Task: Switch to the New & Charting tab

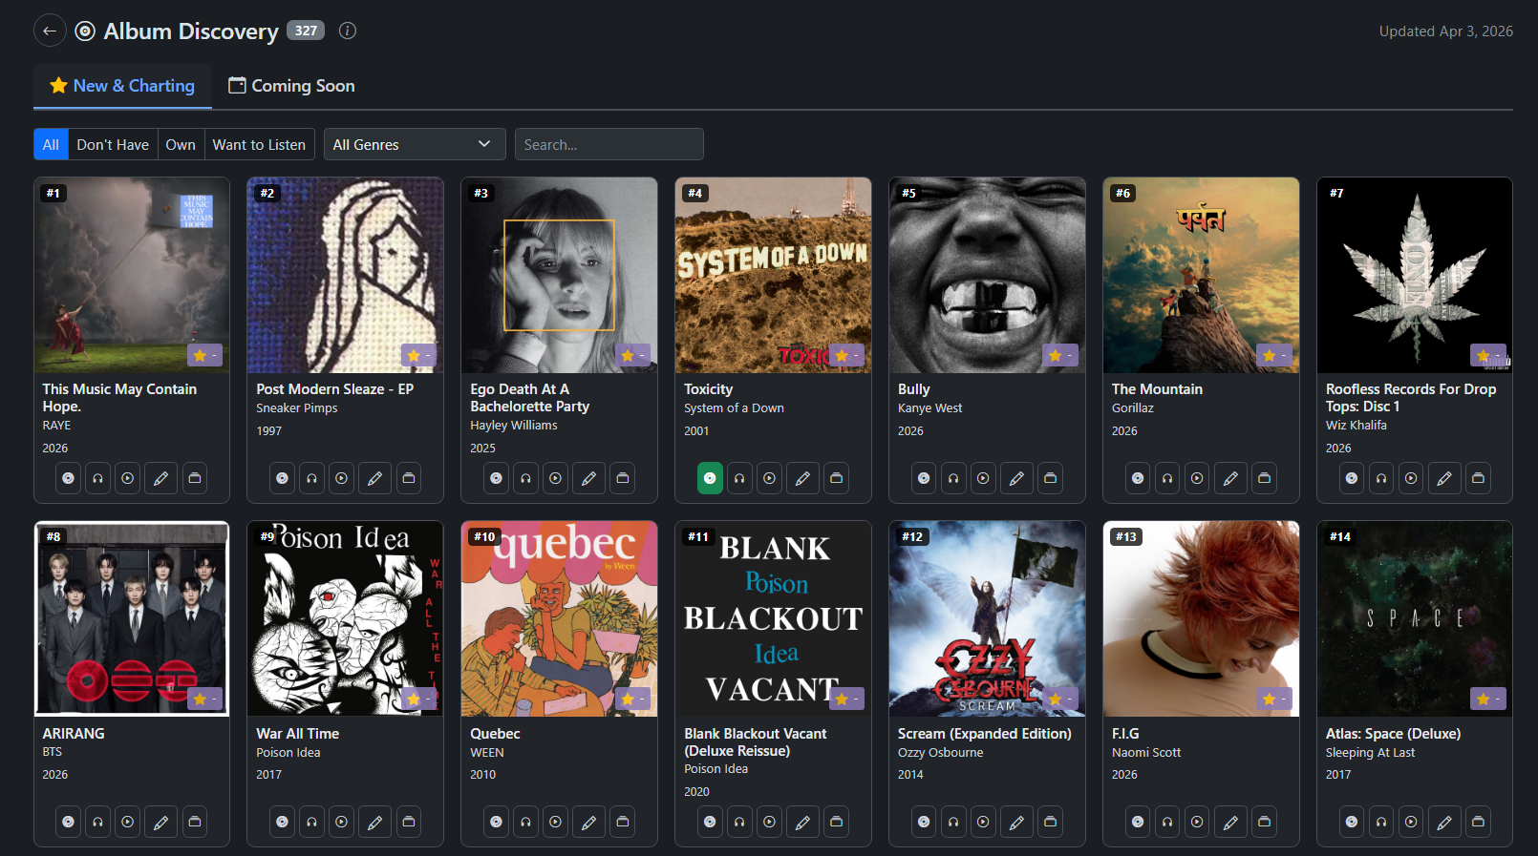Action: 122,86
